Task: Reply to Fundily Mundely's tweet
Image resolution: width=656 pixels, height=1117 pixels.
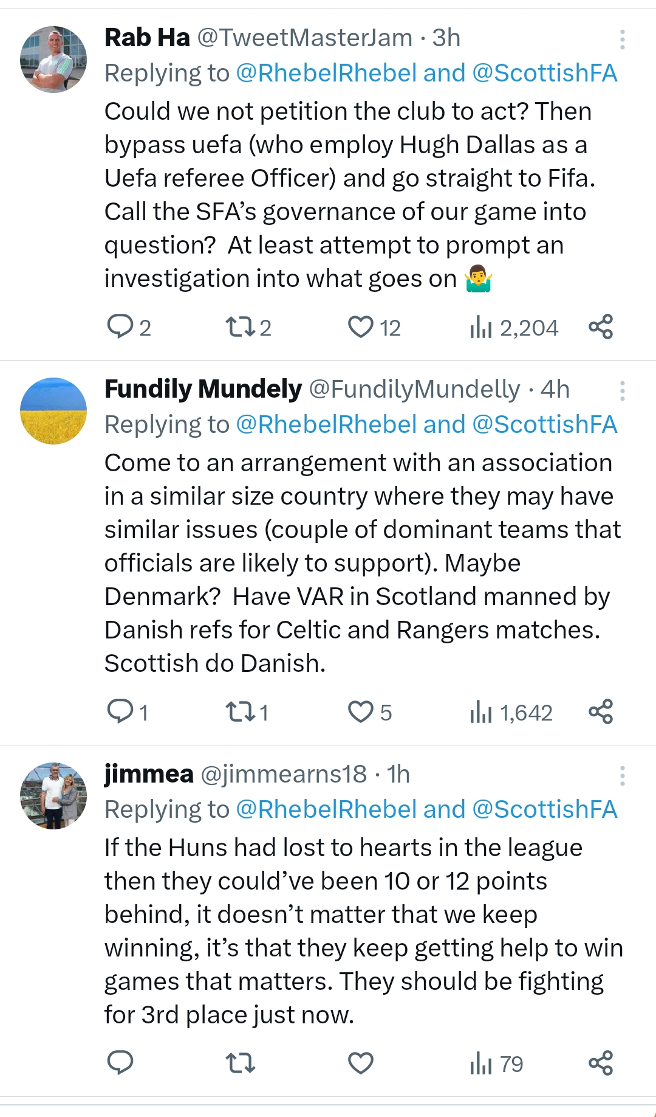Action: click(120, 711)
